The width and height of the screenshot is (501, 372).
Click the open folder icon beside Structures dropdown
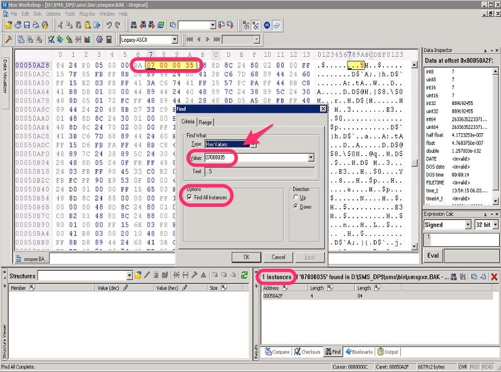pyautogui.click(x=138, y=275)
